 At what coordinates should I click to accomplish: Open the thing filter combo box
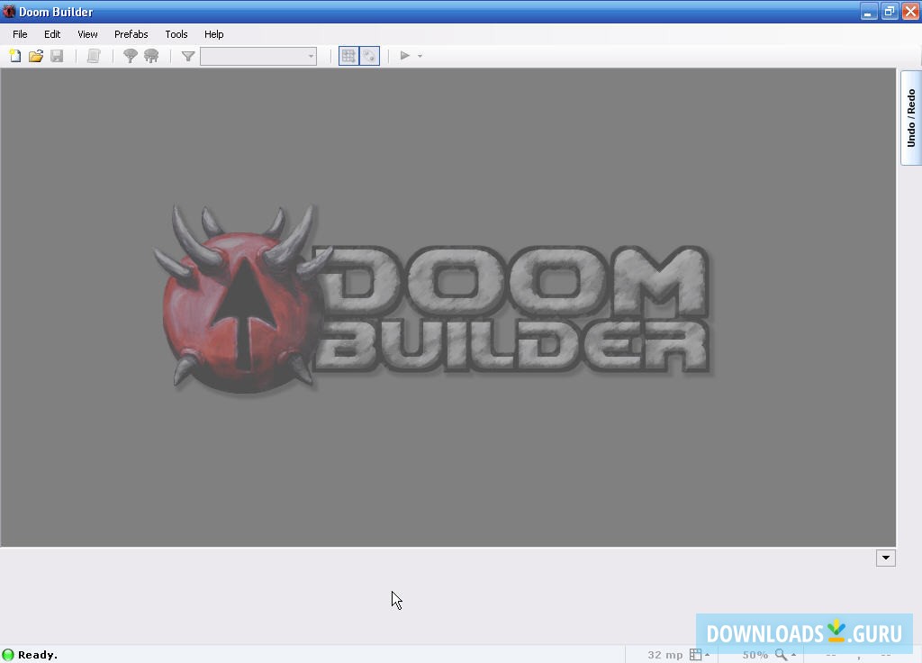point(312,55)
